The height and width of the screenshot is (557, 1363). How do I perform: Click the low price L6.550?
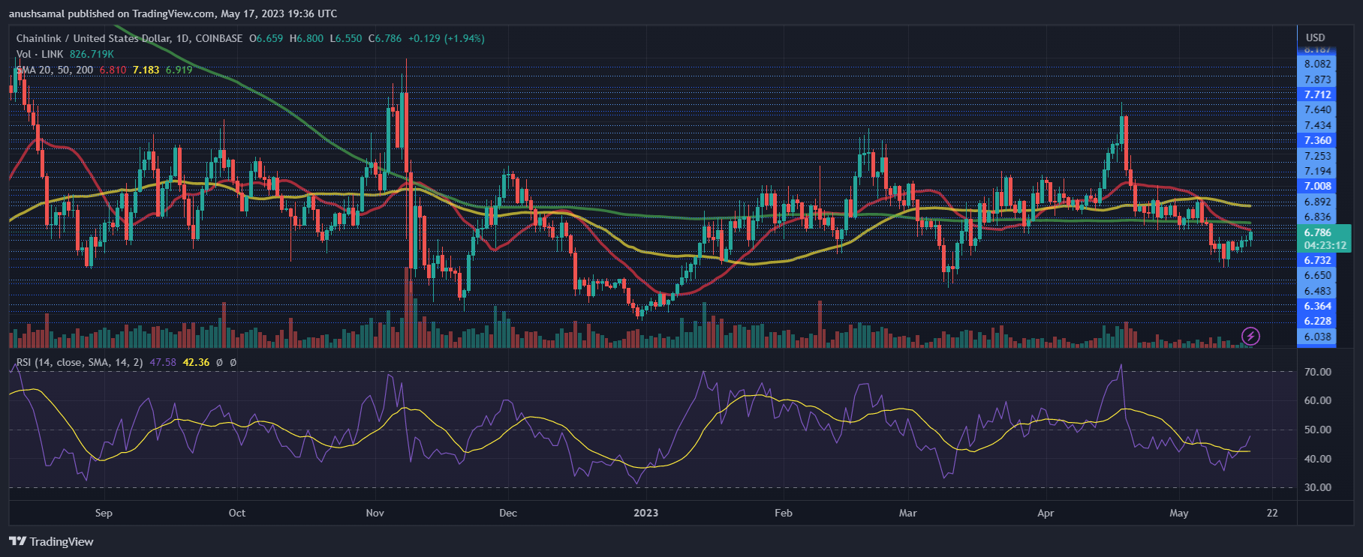(346, 38)
